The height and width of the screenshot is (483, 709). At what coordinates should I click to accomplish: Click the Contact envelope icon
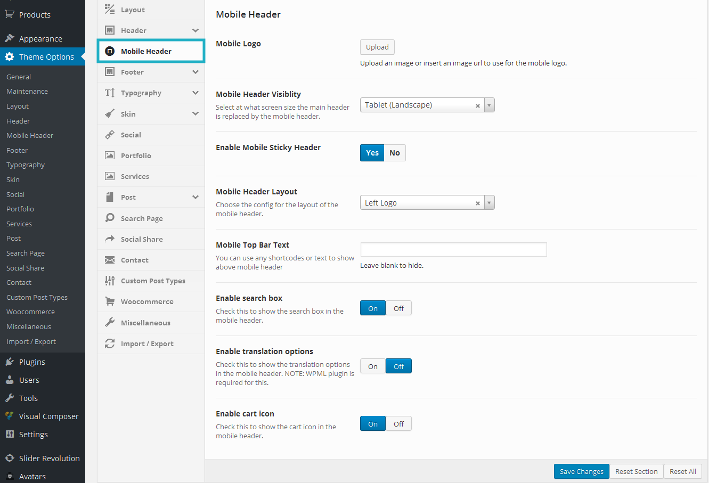110,260
